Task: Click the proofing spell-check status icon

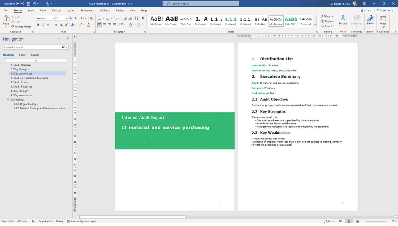Action: (x=34, y=221)
